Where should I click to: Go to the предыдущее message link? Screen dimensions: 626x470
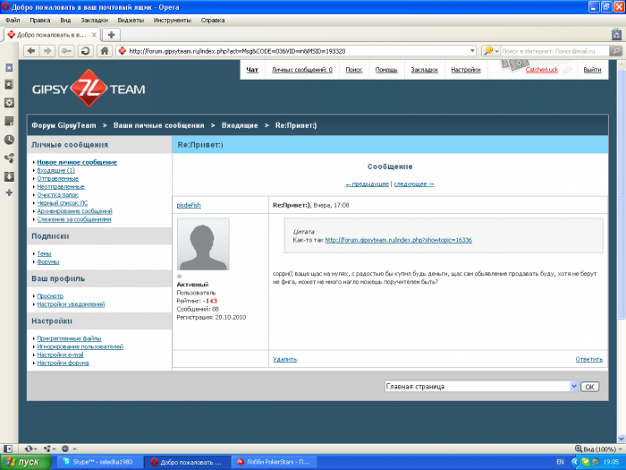tap(368, 184)
